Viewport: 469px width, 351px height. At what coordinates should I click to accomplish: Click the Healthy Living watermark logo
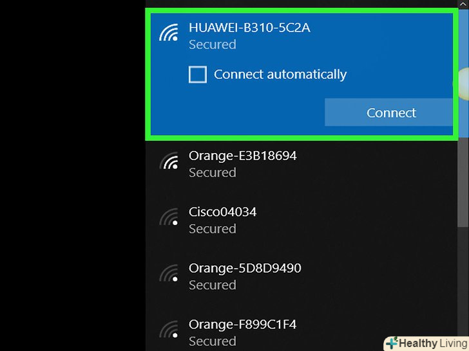pos(426,343)
